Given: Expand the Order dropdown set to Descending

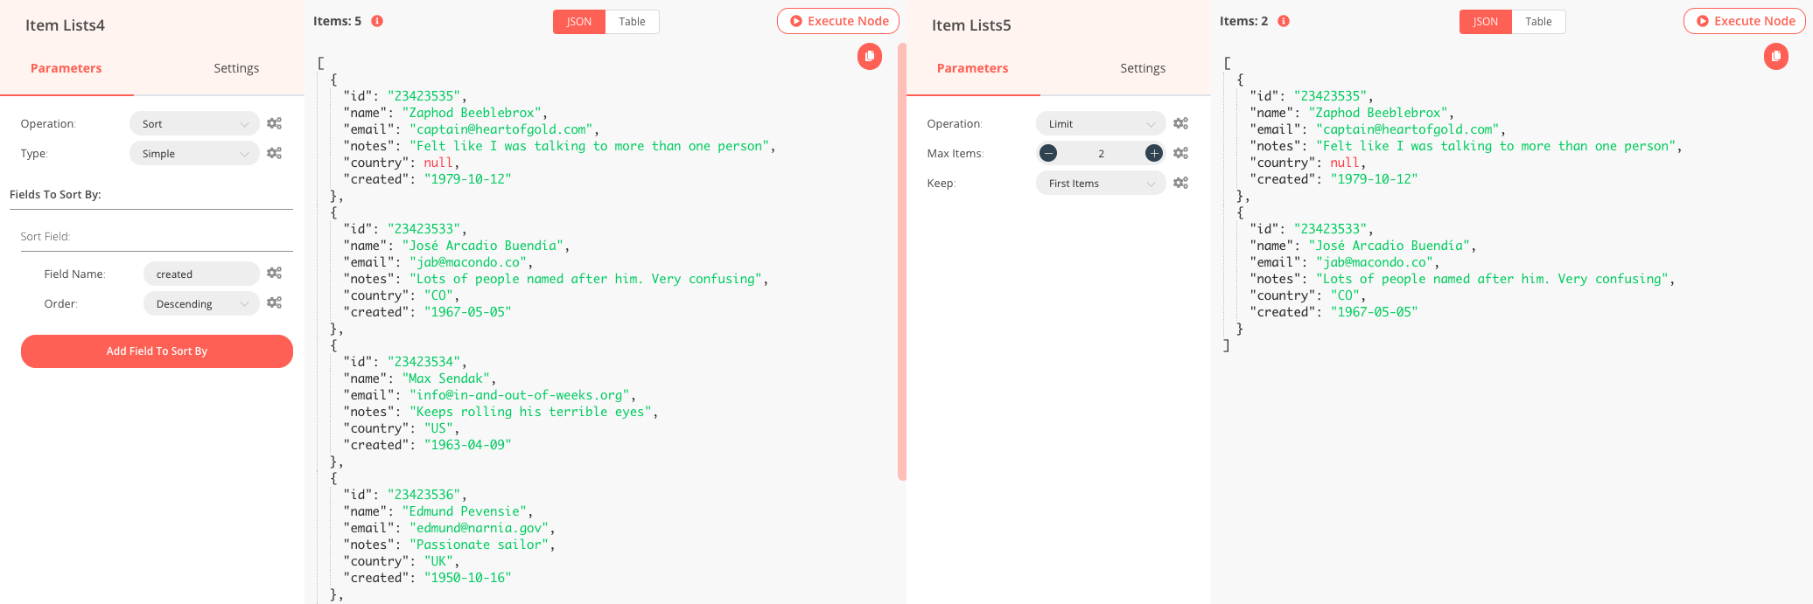Looking at the screenshot, I should click(x=201, y=304).
